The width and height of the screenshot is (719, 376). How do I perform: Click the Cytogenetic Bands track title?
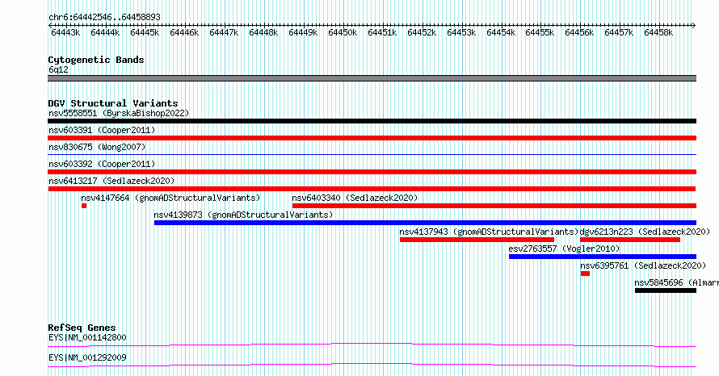[x=96, y=60]
